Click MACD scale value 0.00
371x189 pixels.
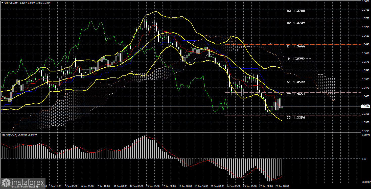(364, 159)
